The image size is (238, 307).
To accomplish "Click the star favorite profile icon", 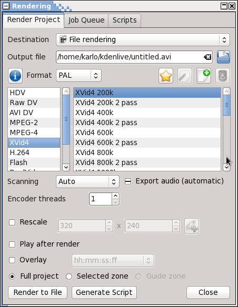I will (x=166, y=76).
